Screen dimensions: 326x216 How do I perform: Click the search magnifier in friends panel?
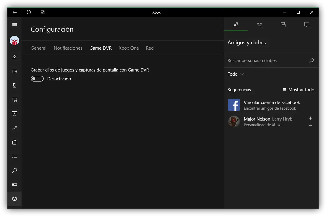[312, 61]
